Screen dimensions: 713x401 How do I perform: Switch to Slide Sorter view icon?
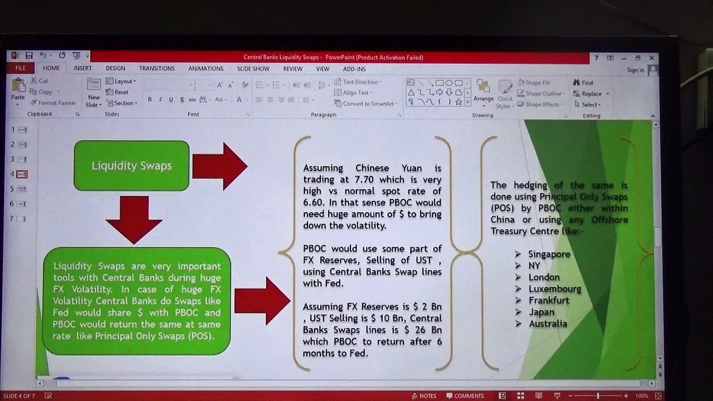[x=520, y=395]
